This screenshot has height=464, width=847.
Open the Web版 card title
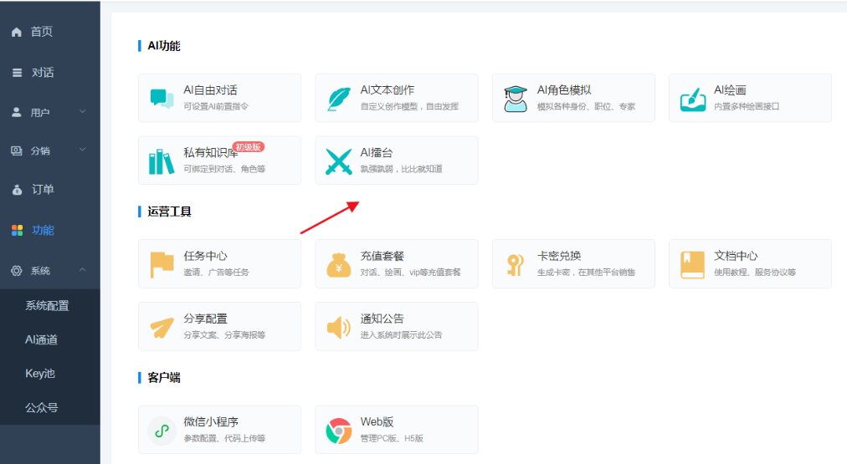point(377,422)
